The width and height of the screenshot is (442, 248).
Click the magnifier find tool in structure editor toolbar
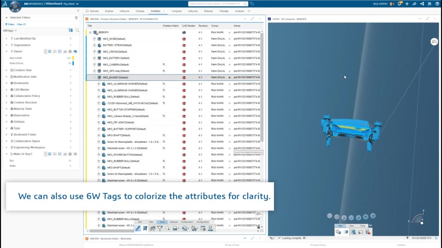(168, 228)
